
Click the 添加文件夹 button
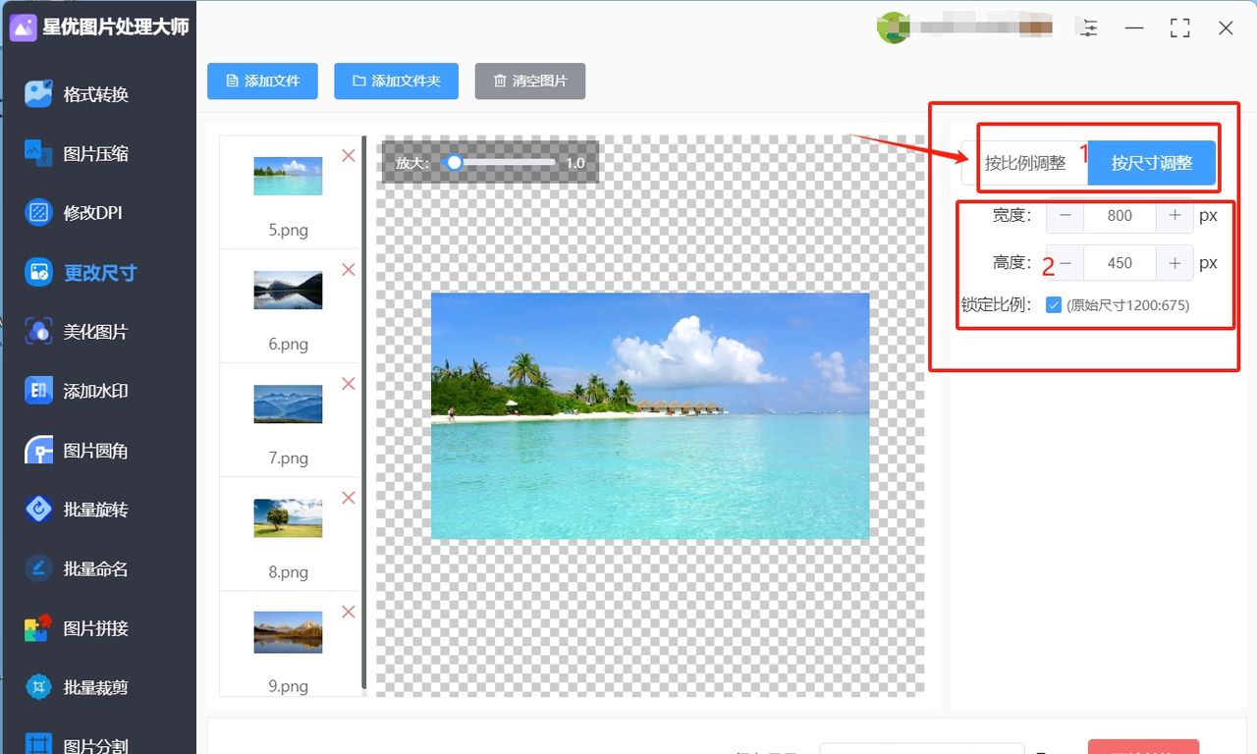[396, 81]
